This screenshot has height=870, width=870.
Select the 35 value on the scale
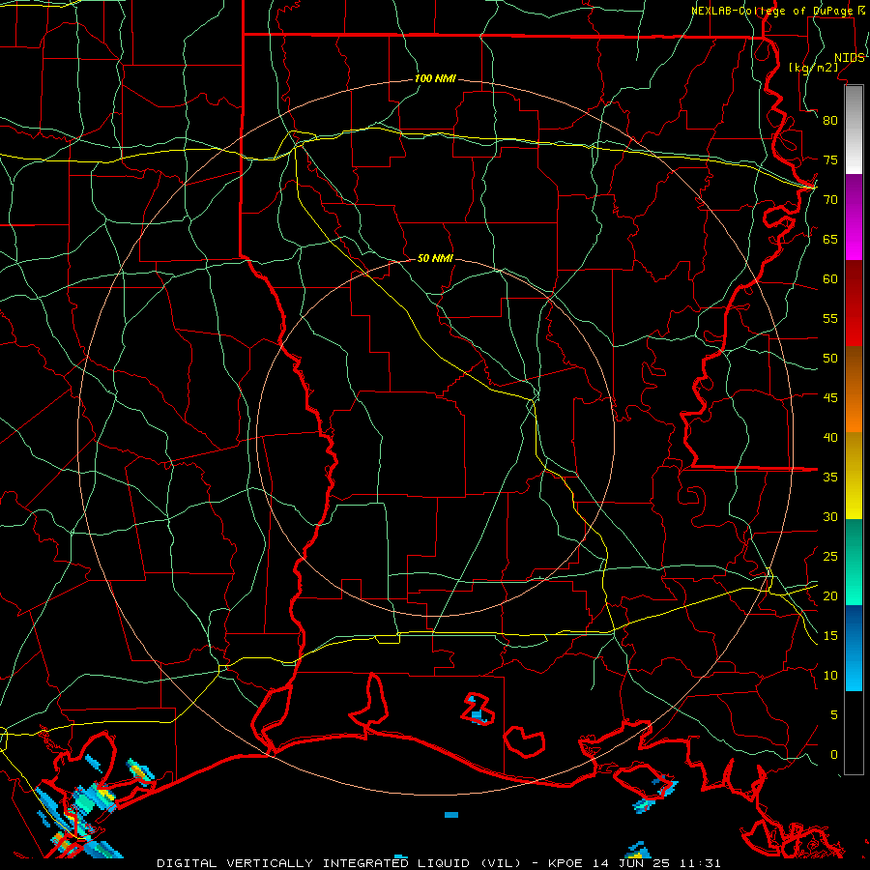click(x=830, y=478)
